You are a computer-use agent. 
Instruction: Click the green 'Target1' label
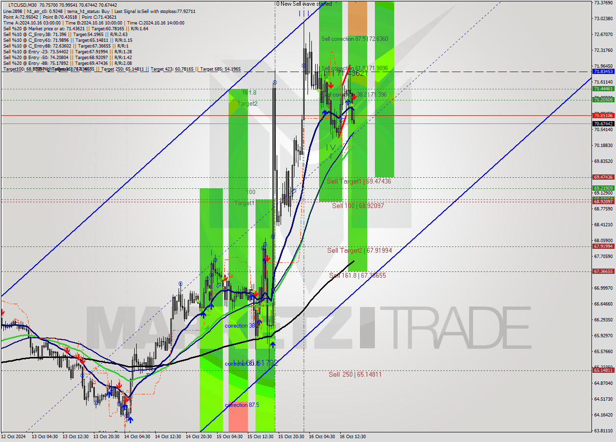click(x=244, y=203)
